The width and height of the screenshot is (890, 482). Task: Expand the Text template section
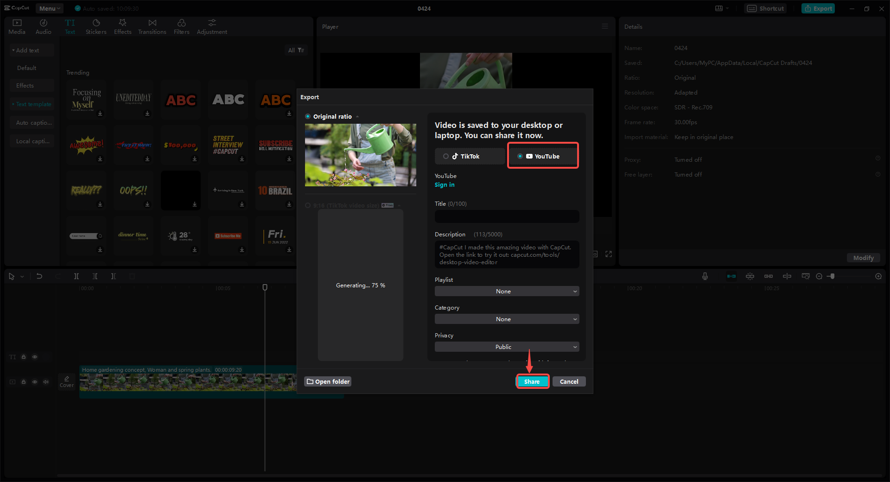coord(32,104)
